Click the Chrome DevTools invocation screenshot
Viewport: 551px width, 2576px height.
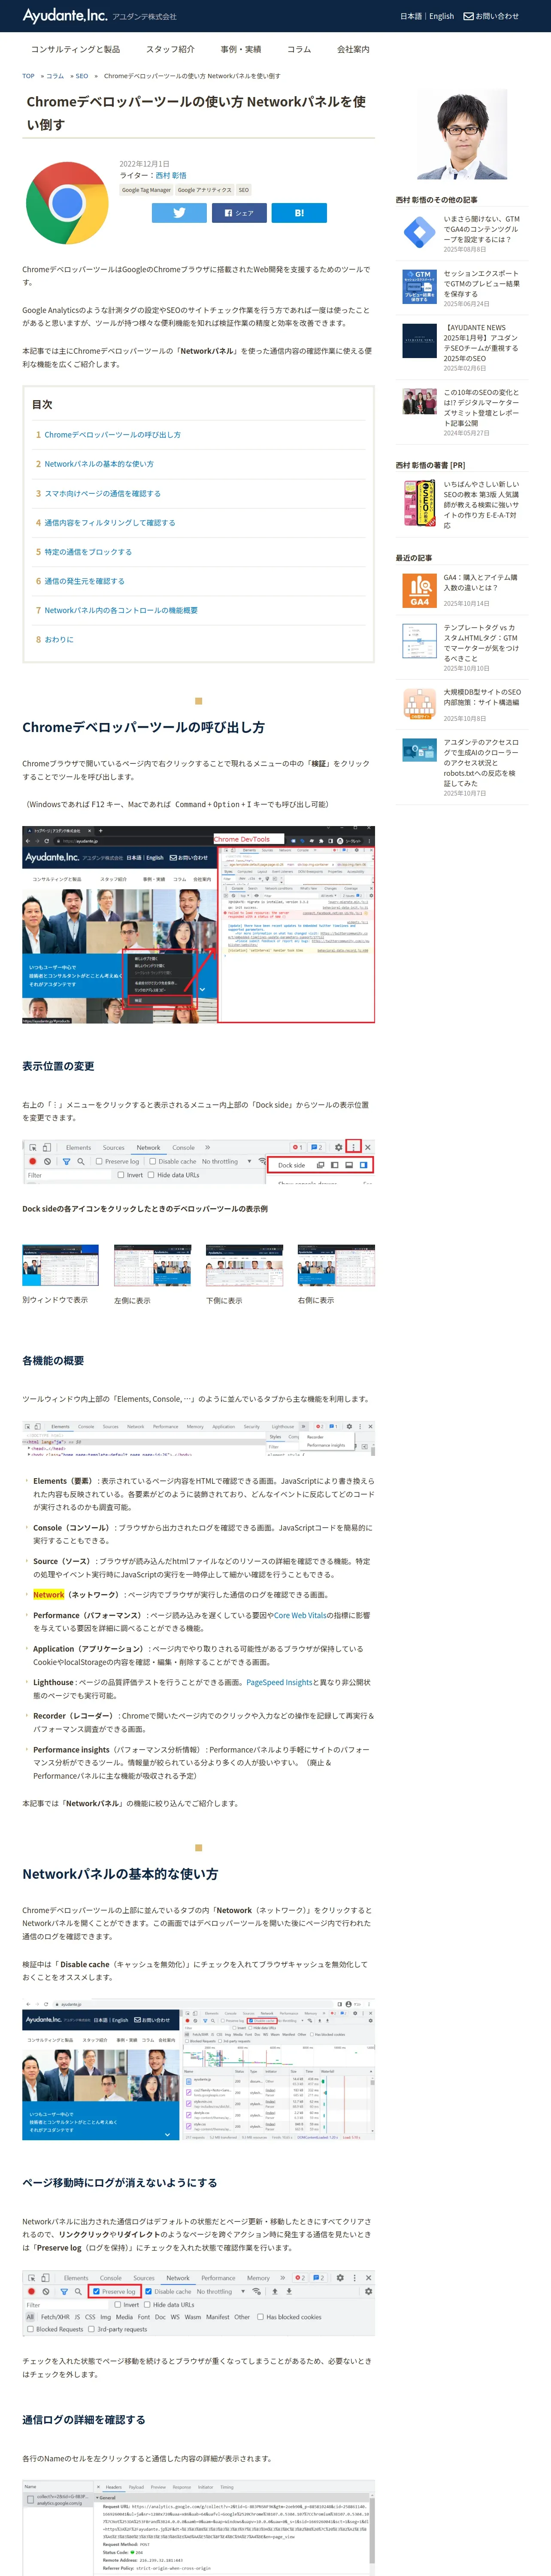(x=198, y=925)
